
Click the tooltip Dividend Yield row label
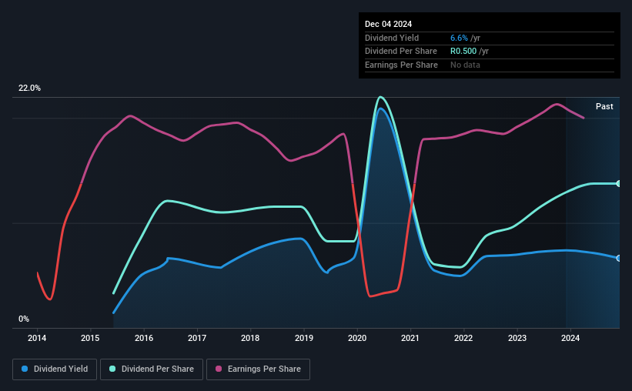392,38
